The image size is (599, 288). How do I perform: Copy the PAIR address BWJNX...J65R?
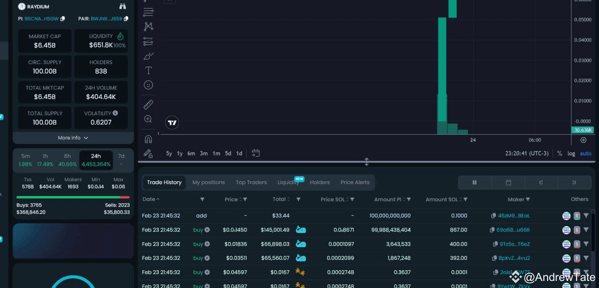click(x=126, y=19)
